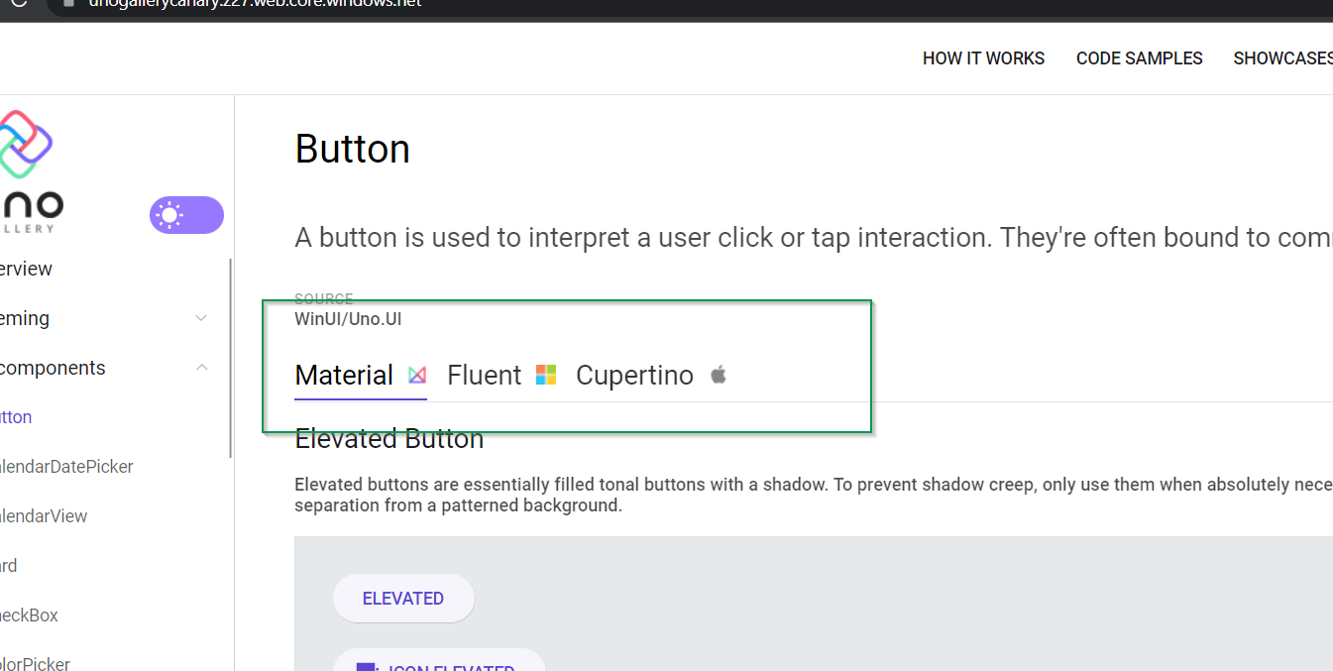Open CODE SAMPLES from the top menu

1139,58
